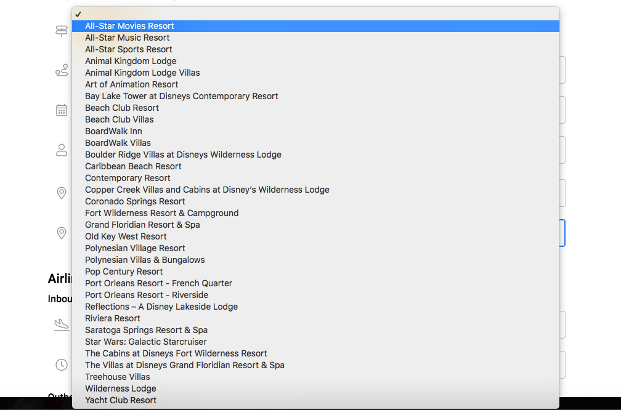Choose Bay Lake Tower at Disneys Contemporary Resort
621x410 pixels.
click(181, 96)
